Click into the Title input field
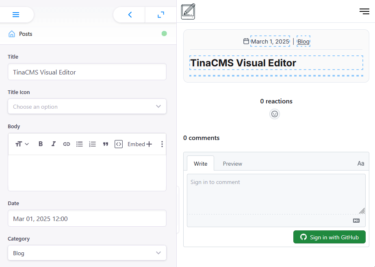 click(x=87, y=72)
